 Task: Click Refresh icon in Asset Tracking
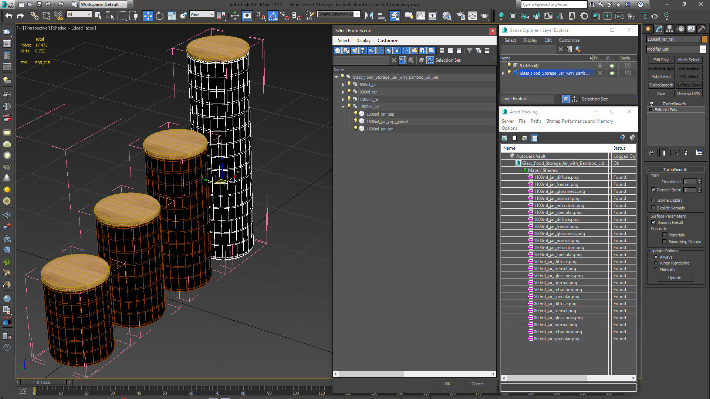(504, 138)
